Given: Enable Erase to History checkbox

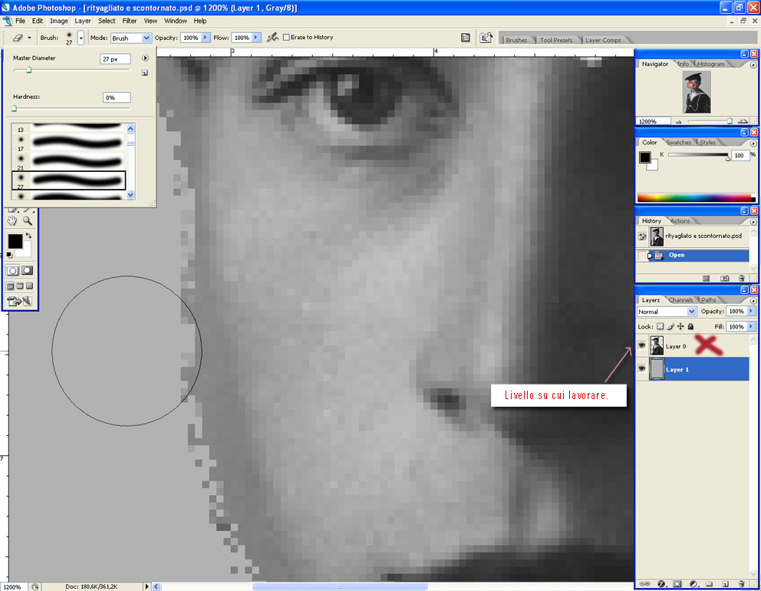Looking at the screenshot, I should [x=287, y=37].
